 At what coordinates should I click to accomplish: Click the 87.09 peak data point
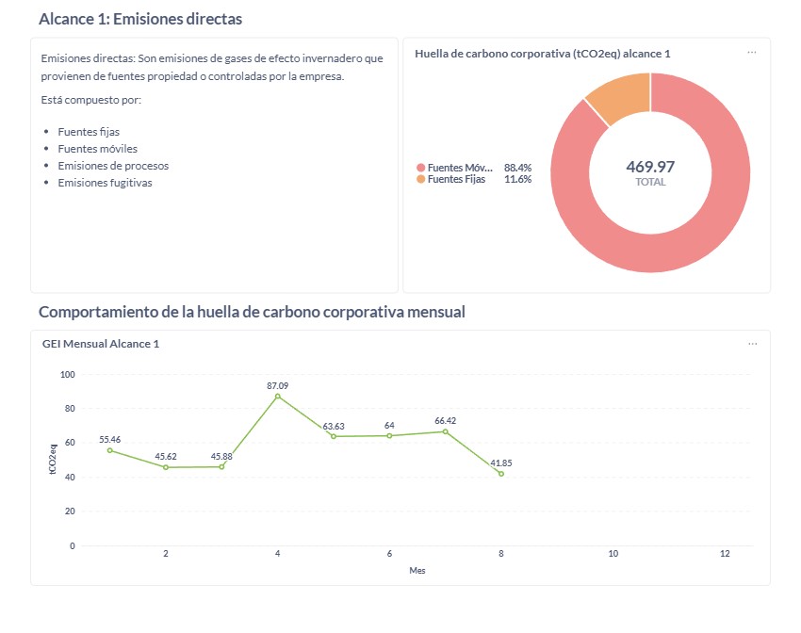click(x=277, y=397)
